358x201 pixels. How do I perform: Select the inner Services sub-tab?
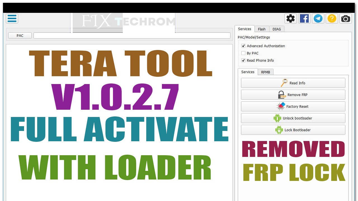248,72
